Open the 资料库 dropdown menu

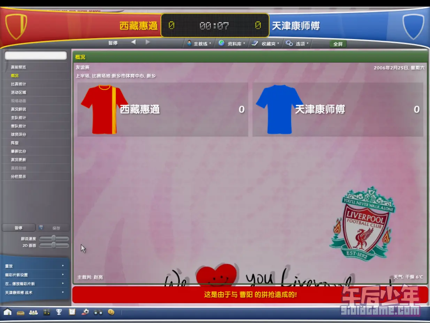(x=232, y=44)
